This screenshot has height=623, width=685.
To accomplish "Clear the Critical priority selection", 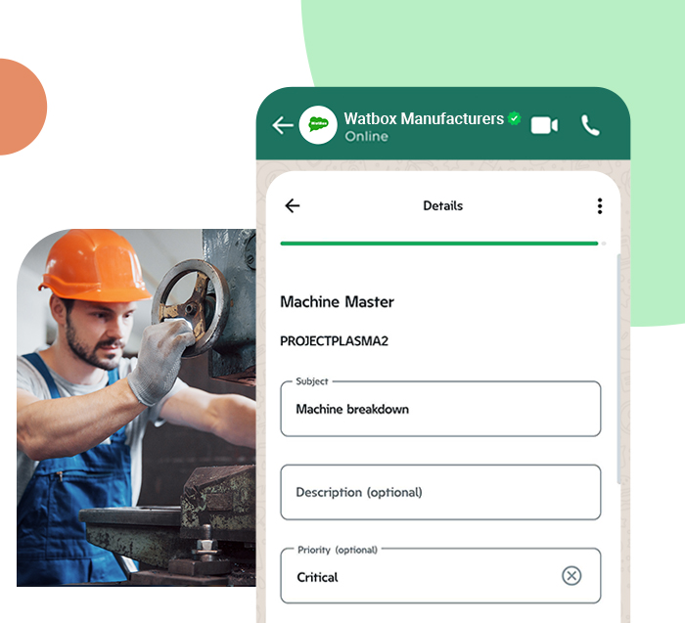I will point(571,575).
